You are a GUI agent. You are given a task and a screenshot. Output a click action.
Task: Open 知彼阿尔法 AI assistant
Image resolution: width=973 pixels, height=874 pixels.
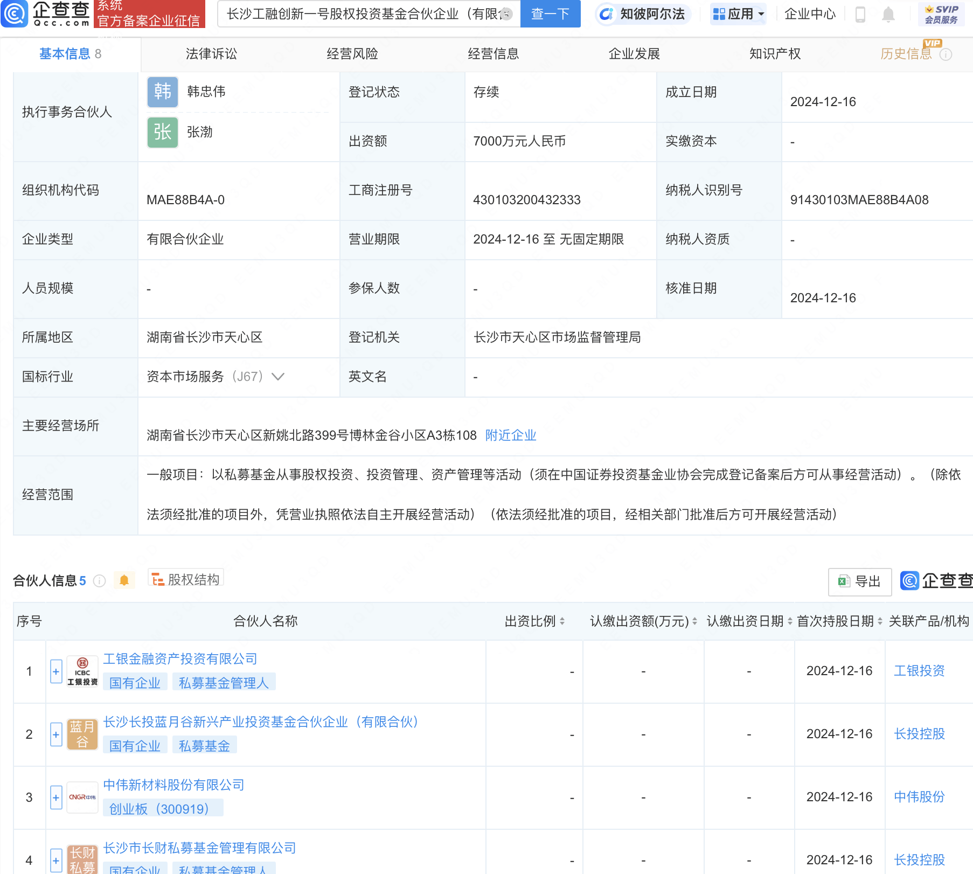(643, 14)
